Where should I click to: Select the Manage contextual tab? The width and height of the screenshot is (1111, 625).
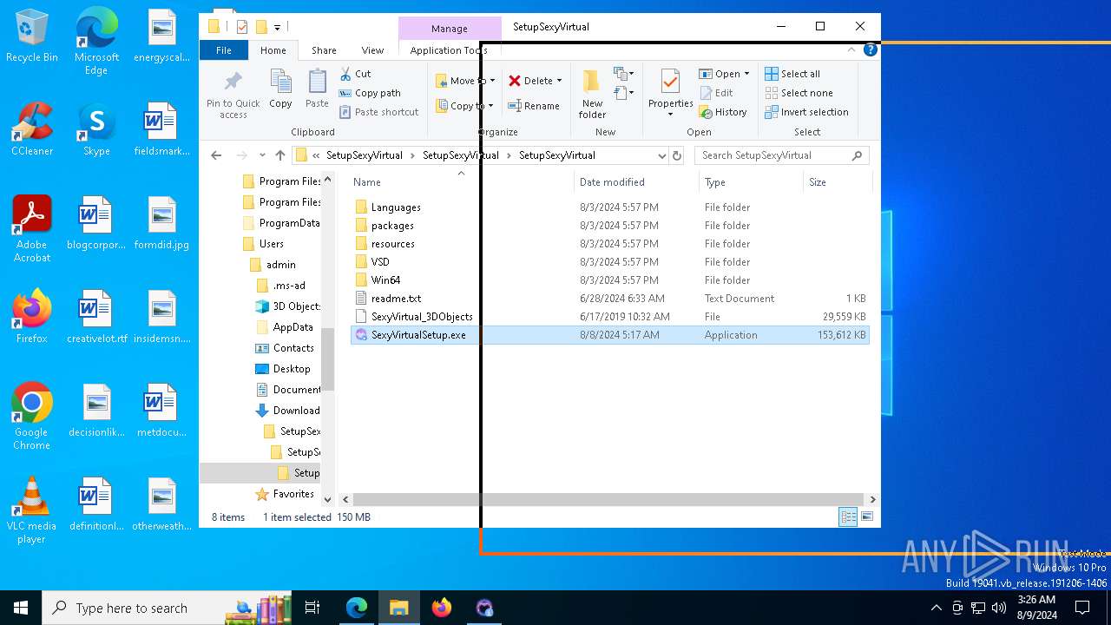[x=450, y=29]
